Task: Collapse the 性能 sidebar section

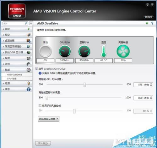Action: click(3, 70)
